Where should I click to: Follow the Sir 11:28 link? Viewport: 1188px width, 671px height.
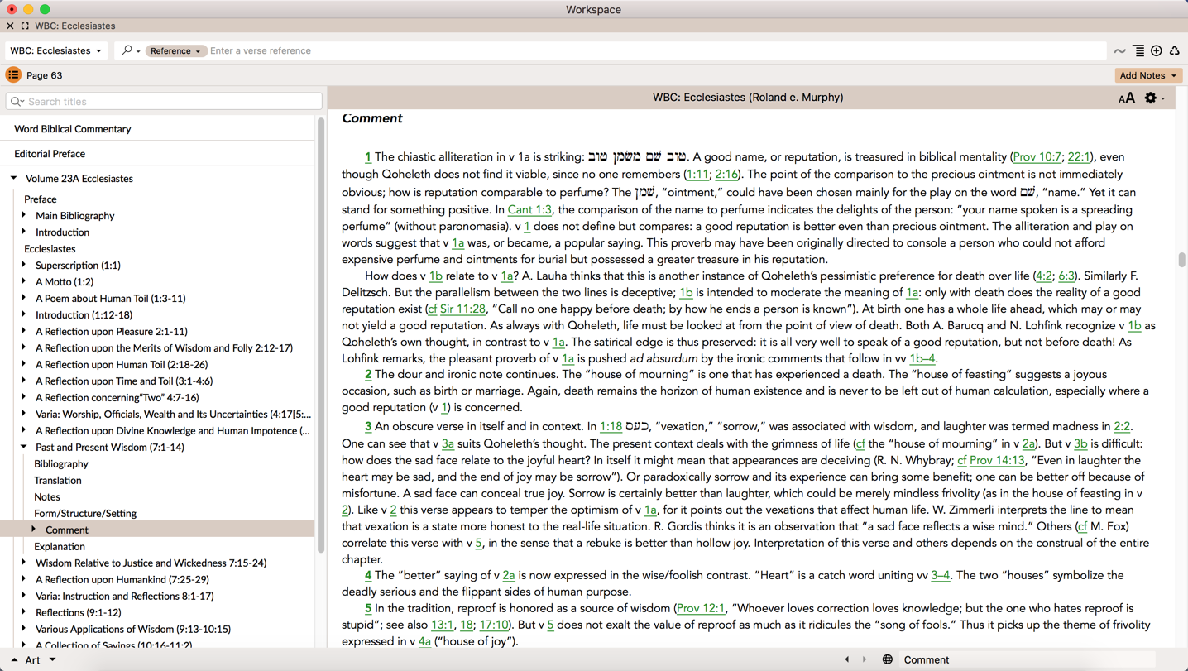[x=462, y=309]
